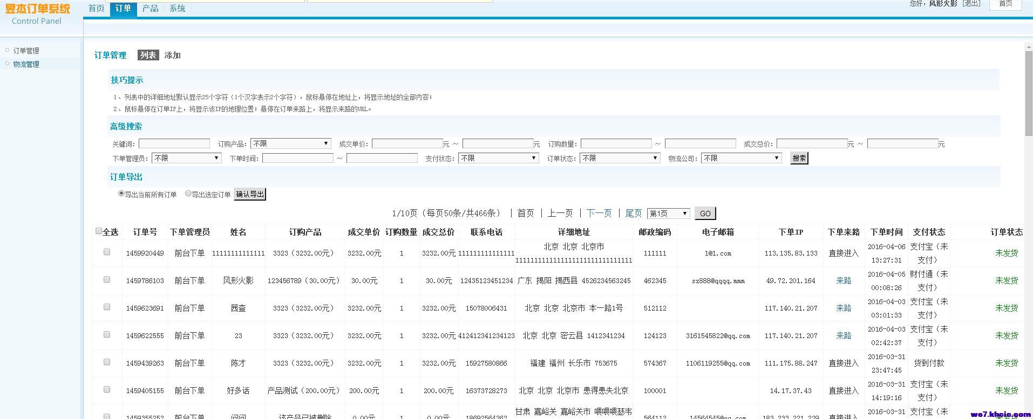Click customer name 风形火影 in table
Viewport: 1033px width, 419px height.
point(238,281)
